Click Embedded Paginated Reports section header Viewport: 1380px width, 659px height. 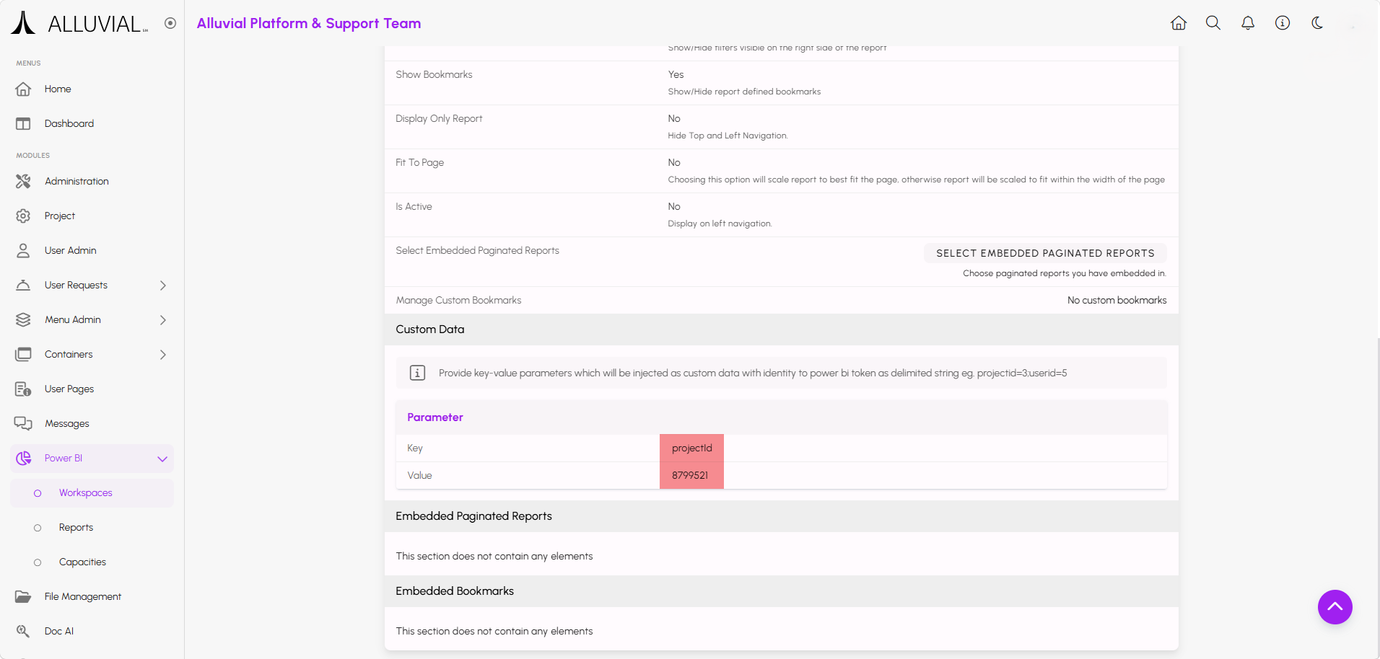[x=782, y=516]
